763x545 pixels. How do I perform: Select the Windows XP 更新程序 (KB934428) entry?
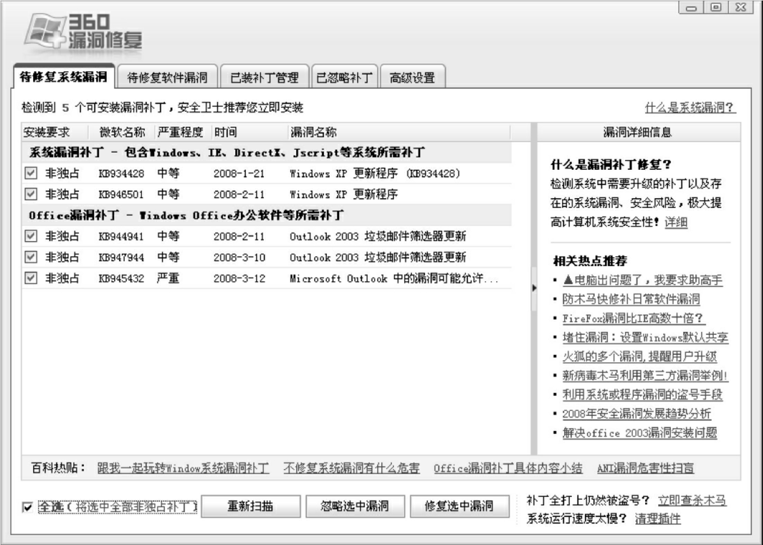click(375, 173)
